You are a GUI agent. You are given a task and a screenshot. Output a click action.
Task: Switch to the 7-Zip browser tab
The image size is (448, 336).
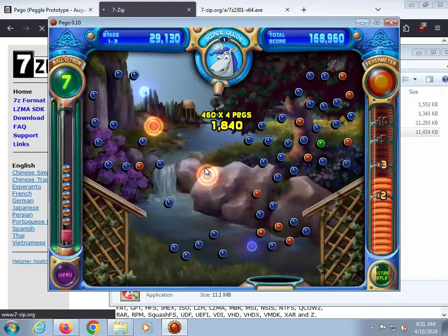coord(147,10)
